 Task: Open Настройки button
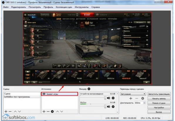[159, 108]
